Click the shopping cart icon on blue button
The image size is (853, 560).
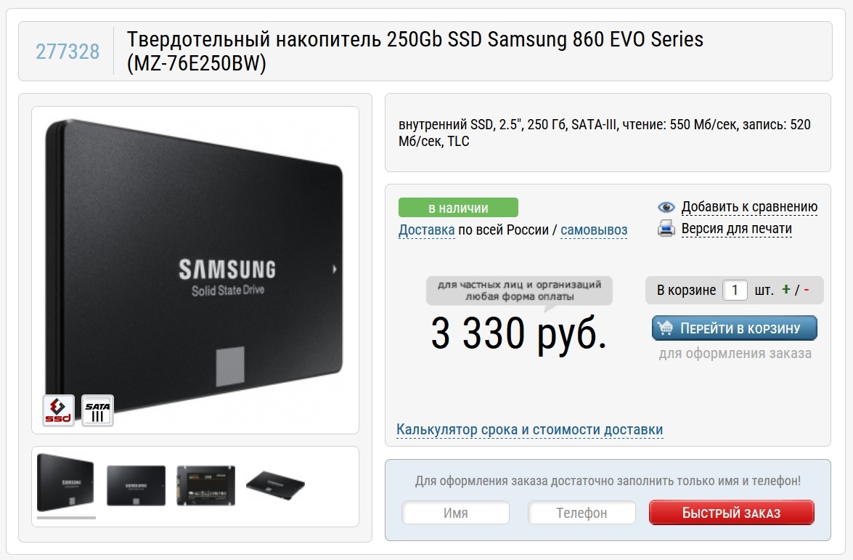click(x=665, y=328)
